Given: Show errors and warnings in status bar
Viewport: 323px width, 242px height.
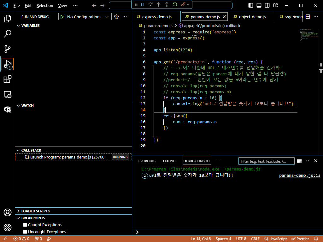Looking at the screenshot, I should pos(21,239).
